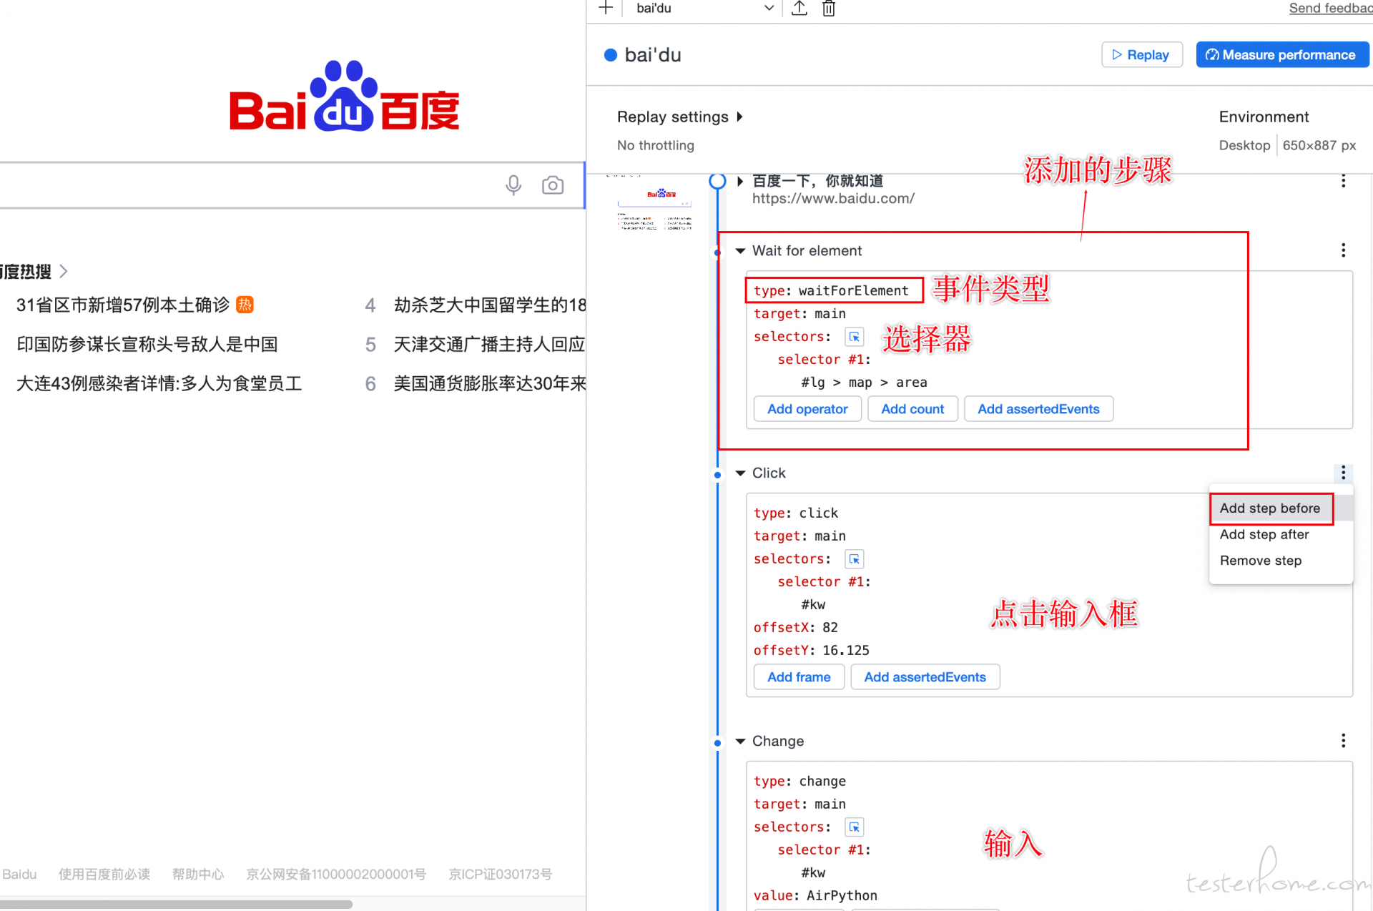
Task: Click the new recording plus icon
Action: coord(606,8)
